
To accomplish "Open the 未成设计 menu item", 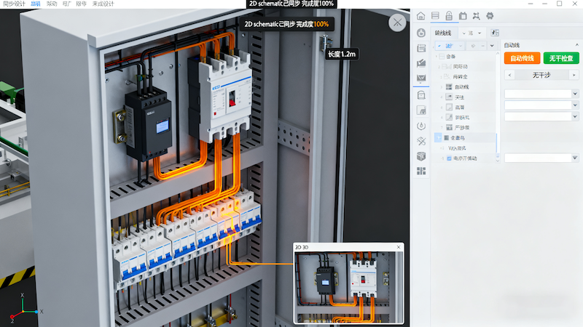I will 104,4.
